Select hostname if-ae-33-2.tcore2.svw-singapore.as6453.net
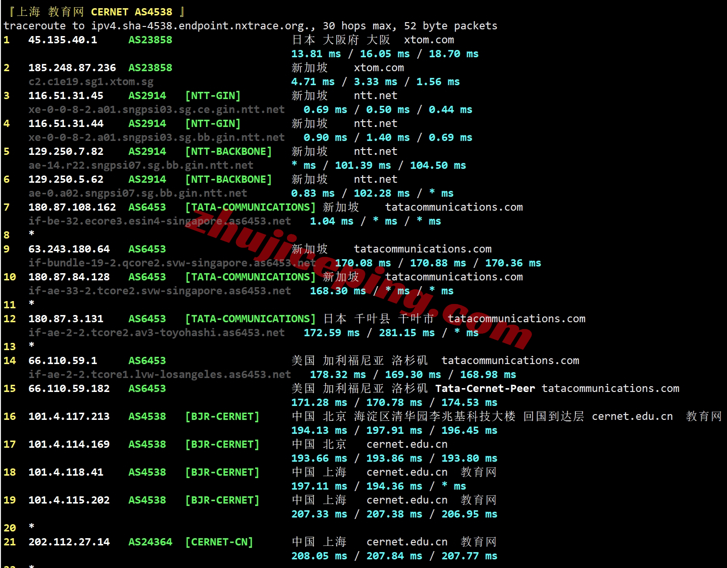 [160, 290]
